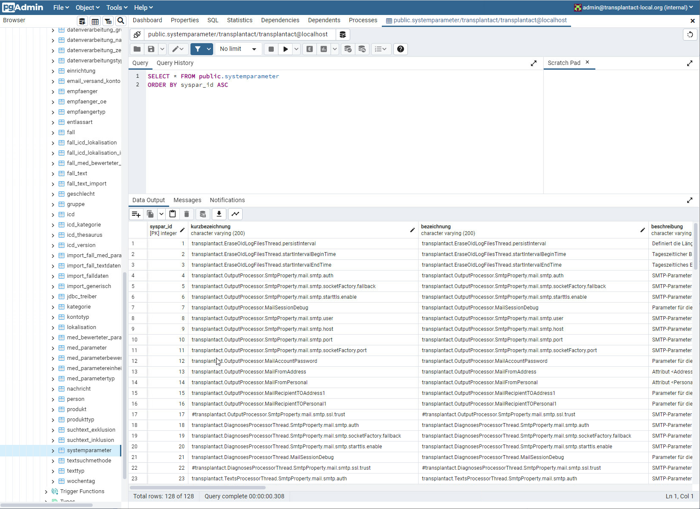Image resolution: width=700 pixels, height=509 pixels.
Task: Click the Search Objects magnifier in Browser
Action: 121,21
